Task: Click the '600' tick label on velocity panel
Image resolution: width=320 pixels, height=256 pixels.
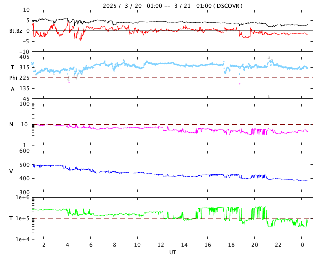Action: (24, 151)
